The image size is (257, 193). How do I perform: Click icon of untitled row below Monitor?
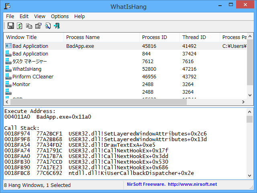[8, 92]
